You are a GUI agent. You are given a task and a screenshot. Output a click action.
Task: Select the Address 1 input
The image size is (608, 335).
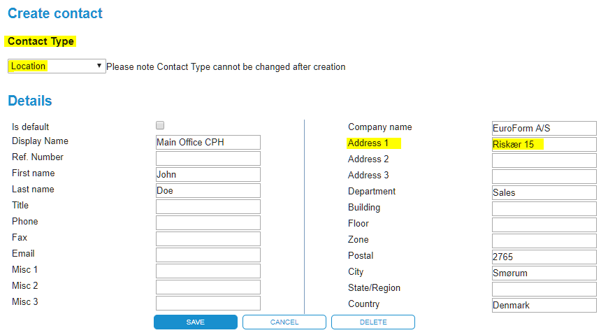point(544,145)
